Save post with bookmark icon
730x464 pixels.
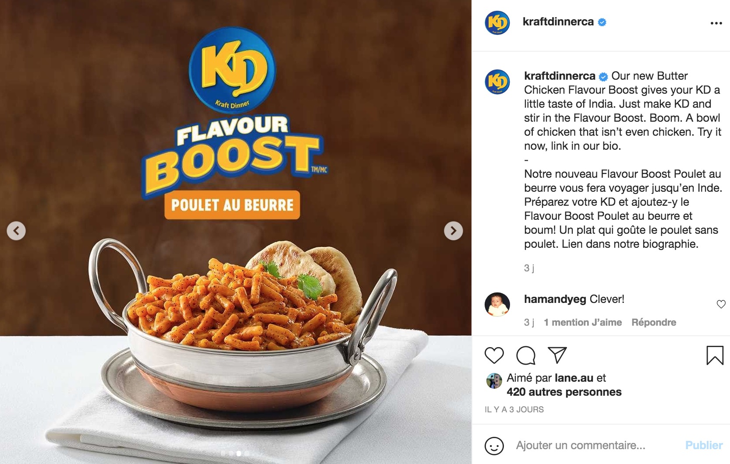pyautogui.click(x=715, y=355)
